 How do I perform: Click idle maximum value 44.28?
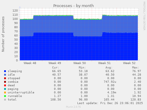137,75
